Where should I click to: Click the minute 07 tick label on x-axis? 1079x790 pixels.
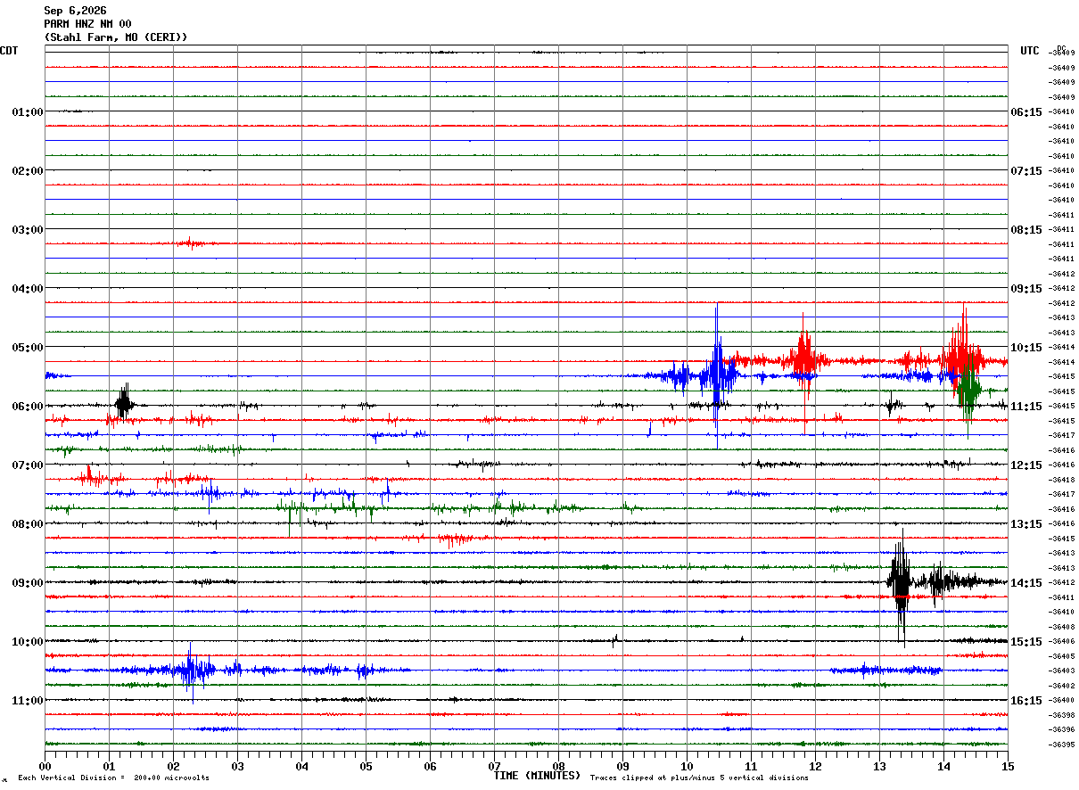(x=494, y=766)
